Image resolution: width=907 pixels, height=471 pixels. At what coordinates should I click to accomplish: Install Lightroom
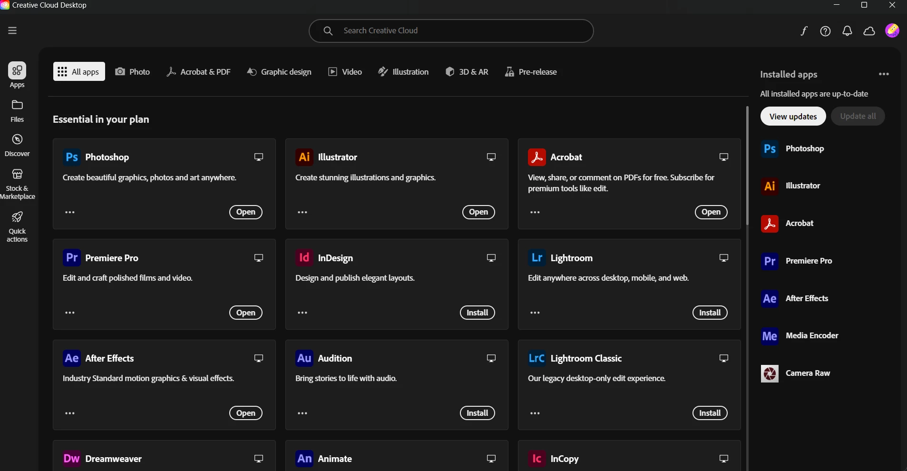pos(710,313)
